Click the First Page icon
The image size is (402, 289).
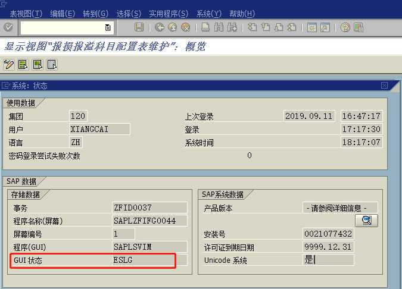pyautogui.click(x=252, y=27)
